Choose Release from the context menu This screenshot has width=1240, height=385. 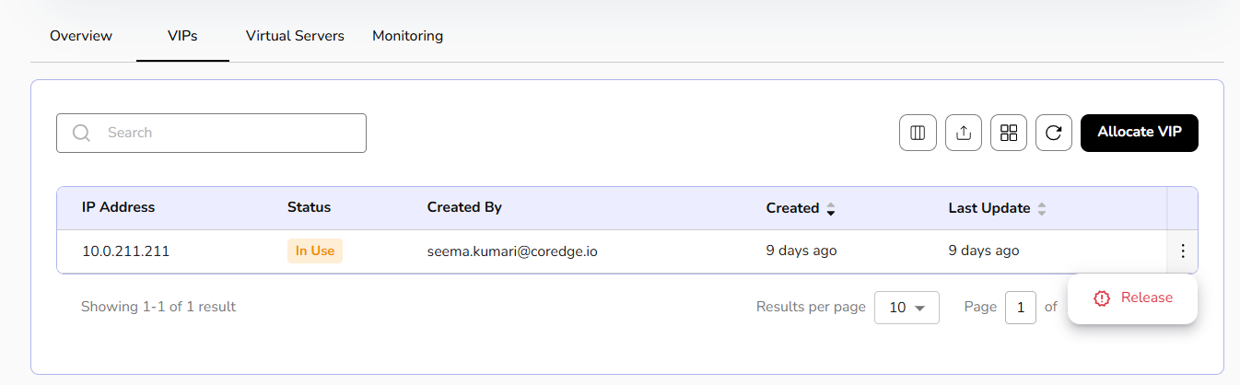1146,297
